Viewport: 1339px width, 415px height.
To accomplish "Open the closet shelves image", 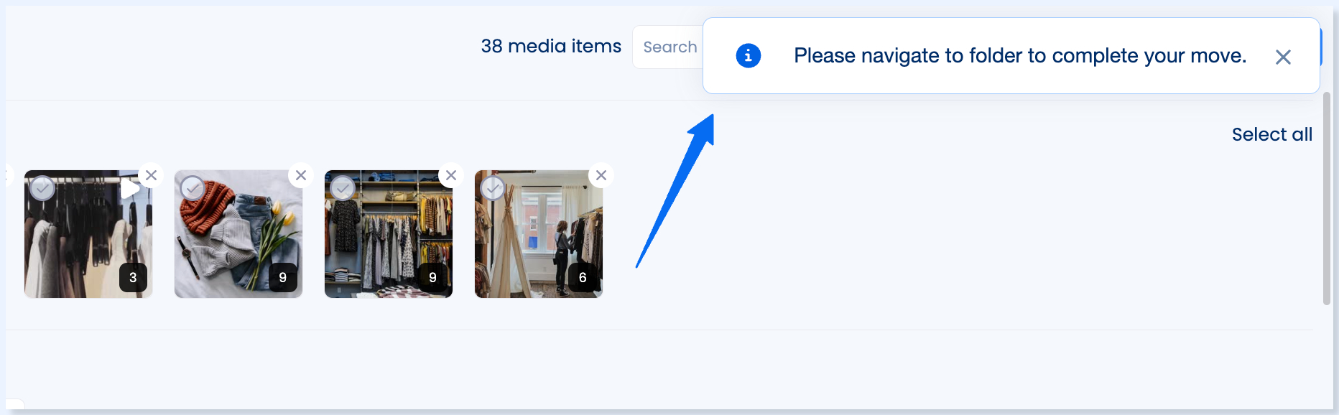I will [x=389, y=234].
